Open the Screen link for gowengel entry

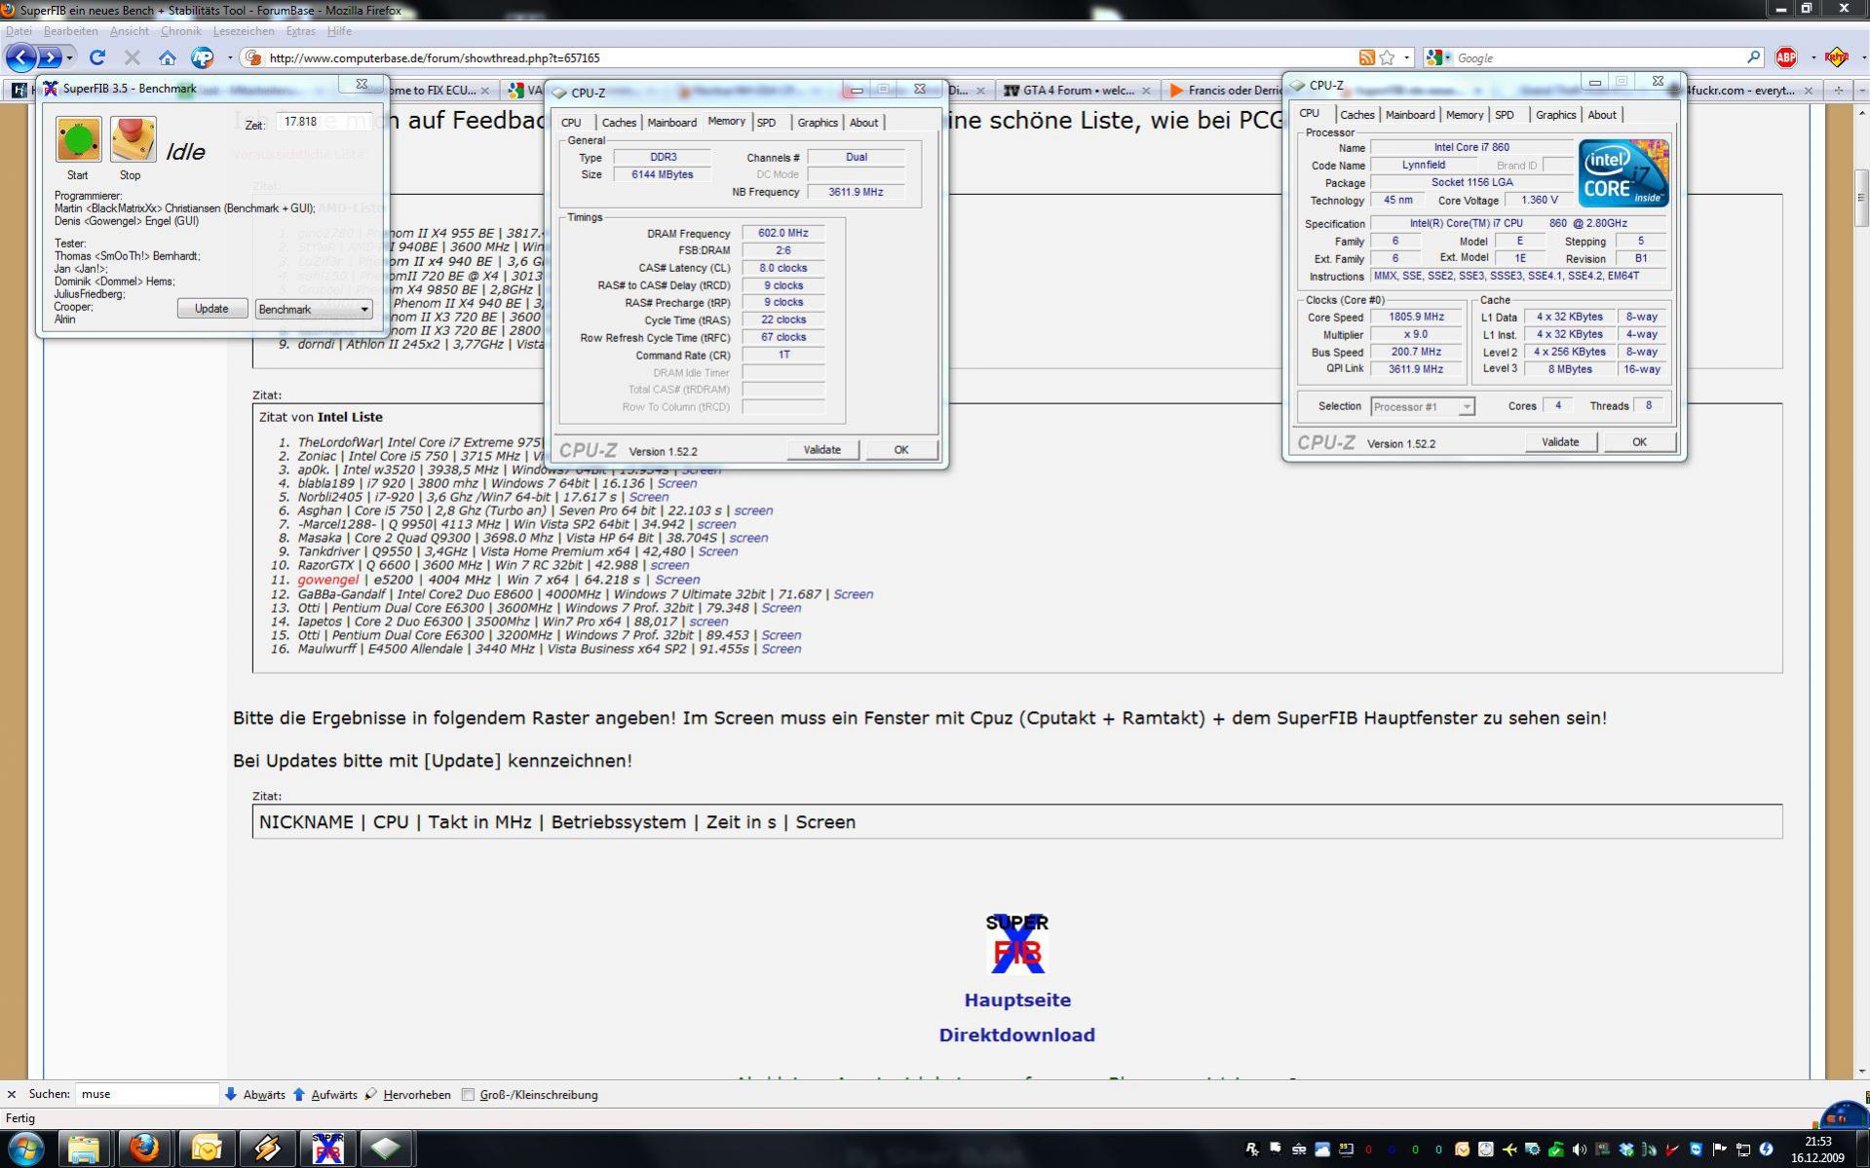pyautogui.click(x=677, y=580)
